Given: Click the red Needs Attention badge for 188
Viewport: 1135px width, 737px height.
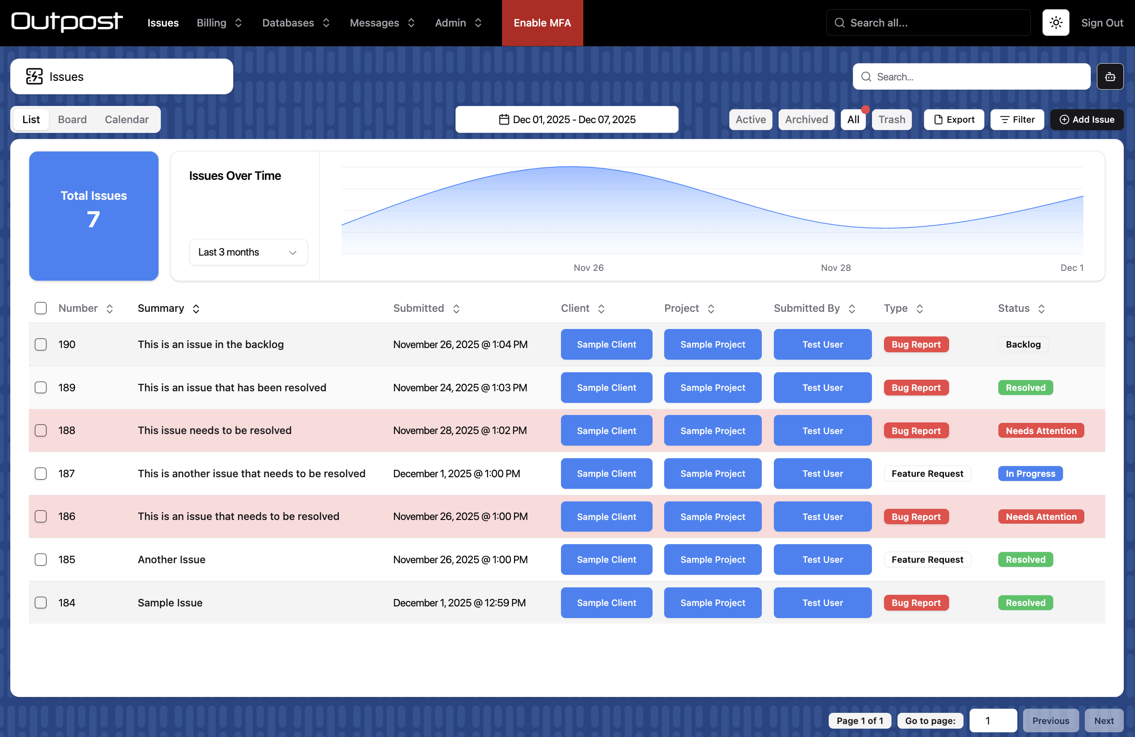Looking at the screenshot, I should (x=1041, y=431).
